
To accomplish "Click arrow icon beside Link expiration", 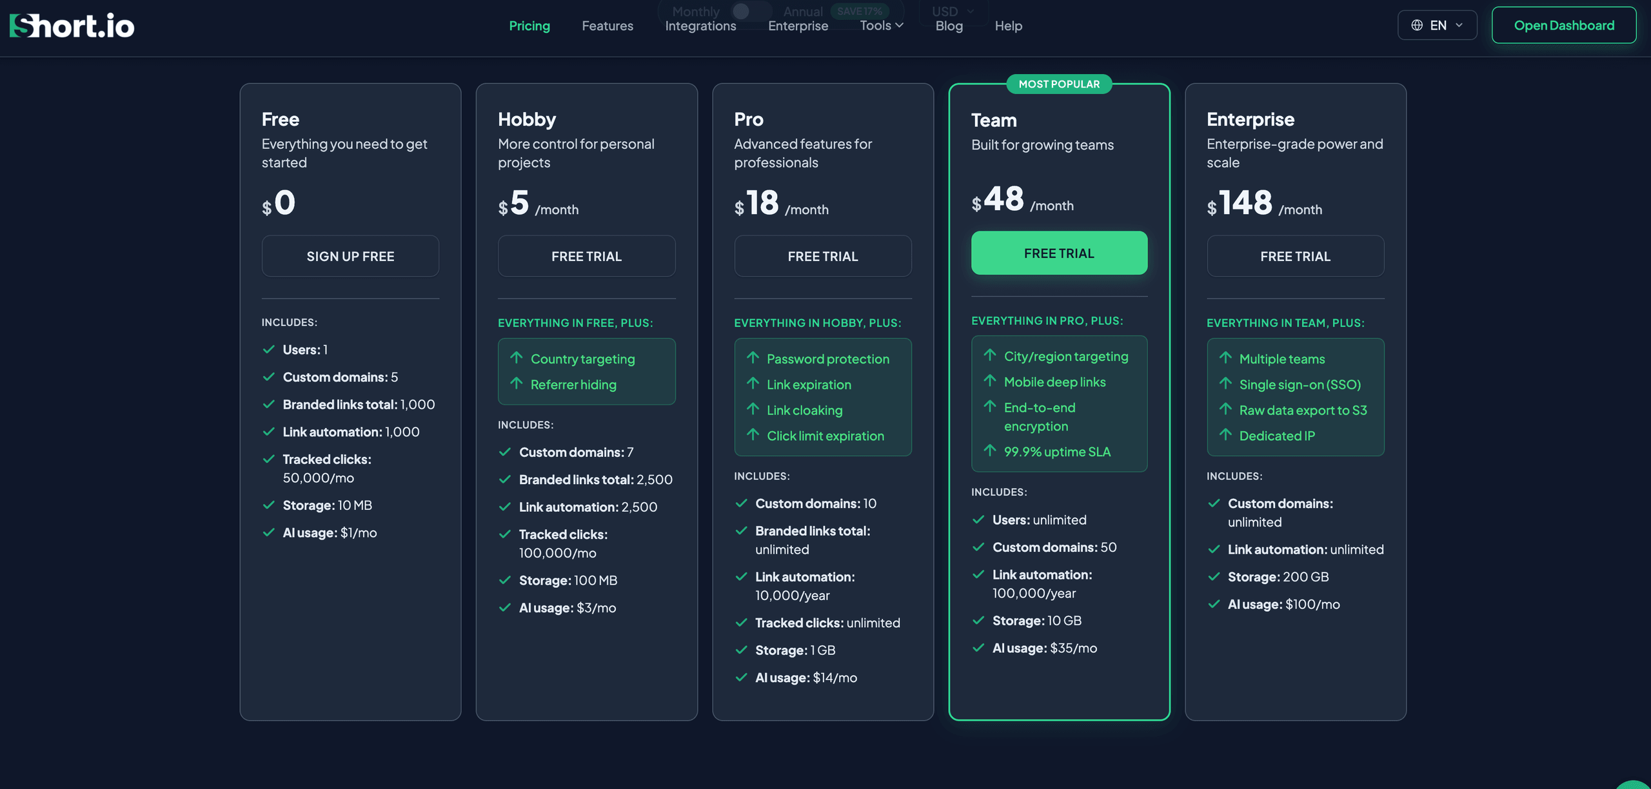I will tap(753, 384).
